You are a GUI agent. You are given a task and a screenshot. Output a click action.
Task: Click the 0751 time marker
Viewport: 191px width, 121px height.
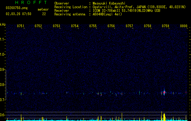point(20,26)
